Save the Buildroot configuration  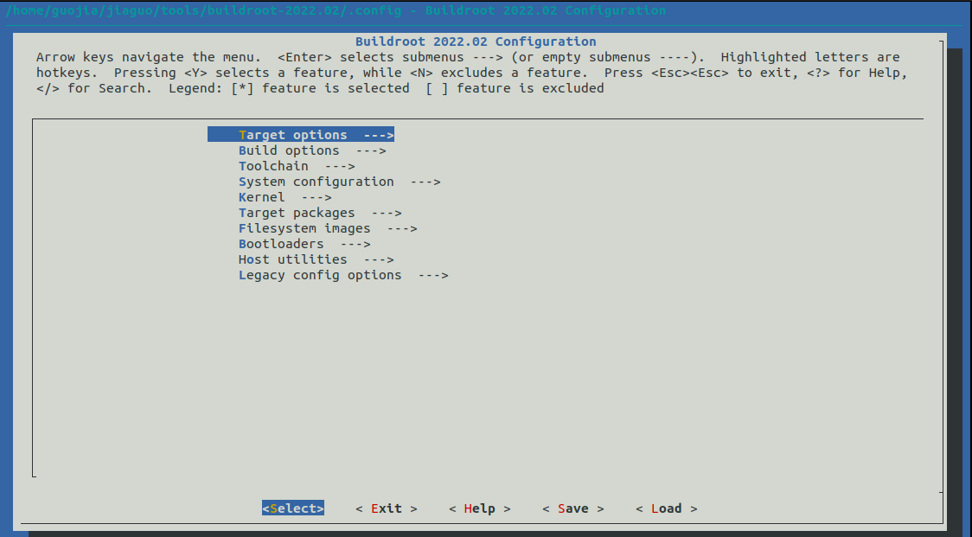572,508
